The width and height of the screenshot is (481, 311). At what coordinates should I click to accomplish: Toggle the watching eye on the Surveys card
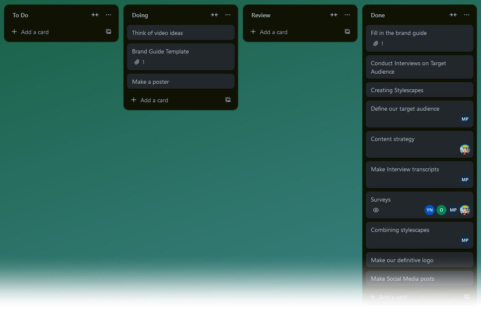point(375,210)
